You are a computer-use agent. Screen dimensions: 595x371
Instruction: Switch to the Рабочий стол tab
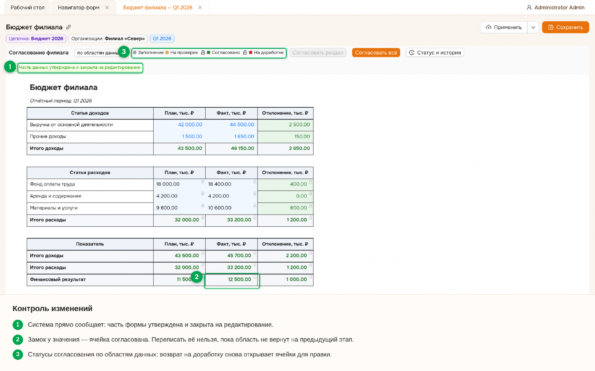(x=27, y=8)
